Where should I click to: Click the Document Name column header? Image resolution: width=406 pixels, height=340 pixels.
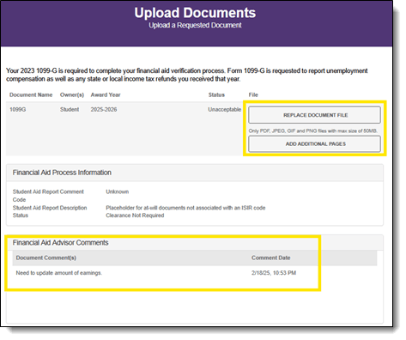pyautogui.click(x=31, y=95)
